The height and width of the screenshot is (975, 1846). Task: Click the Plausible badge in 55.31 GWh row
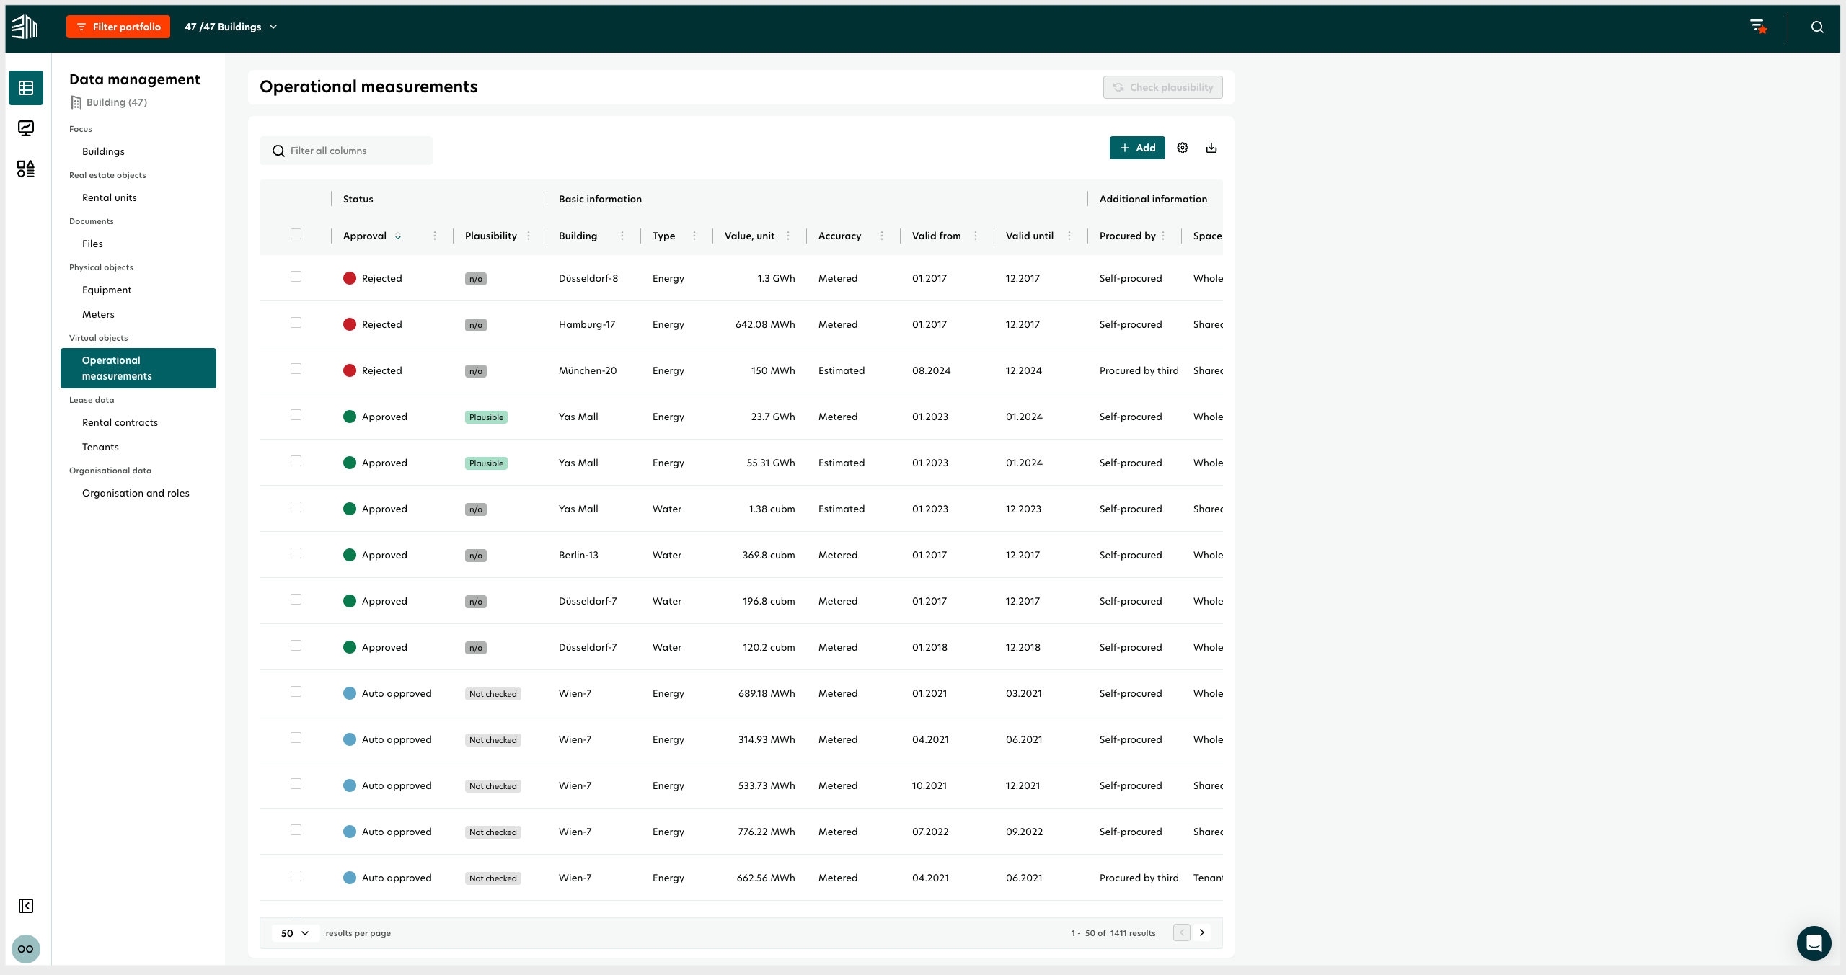point(486,463)
